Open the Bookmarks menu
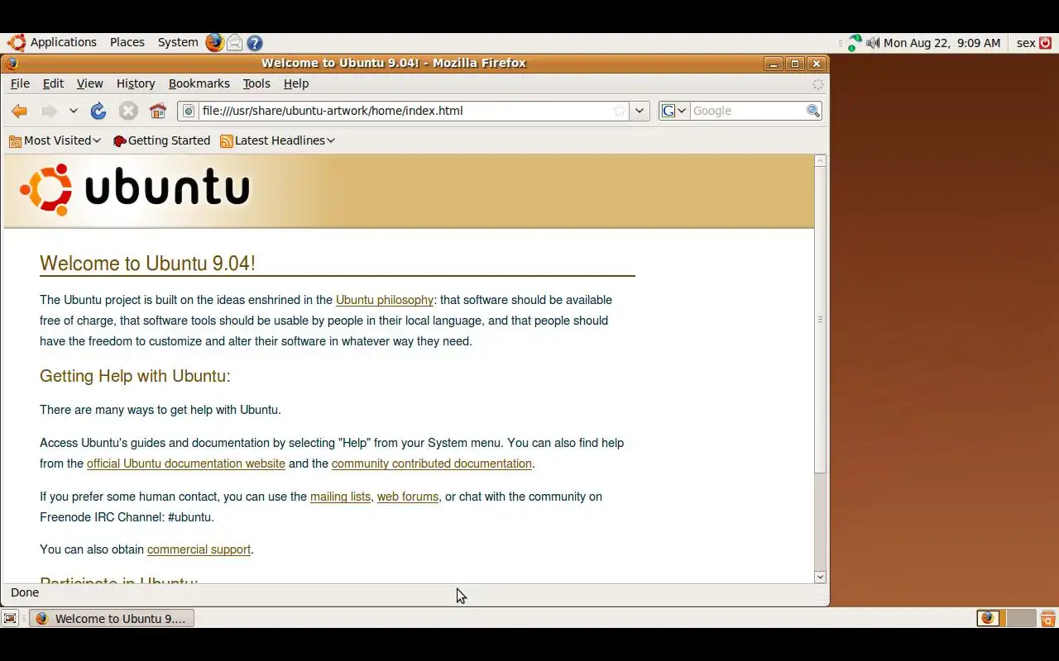1059x661 pixels. tap(199, 83)
